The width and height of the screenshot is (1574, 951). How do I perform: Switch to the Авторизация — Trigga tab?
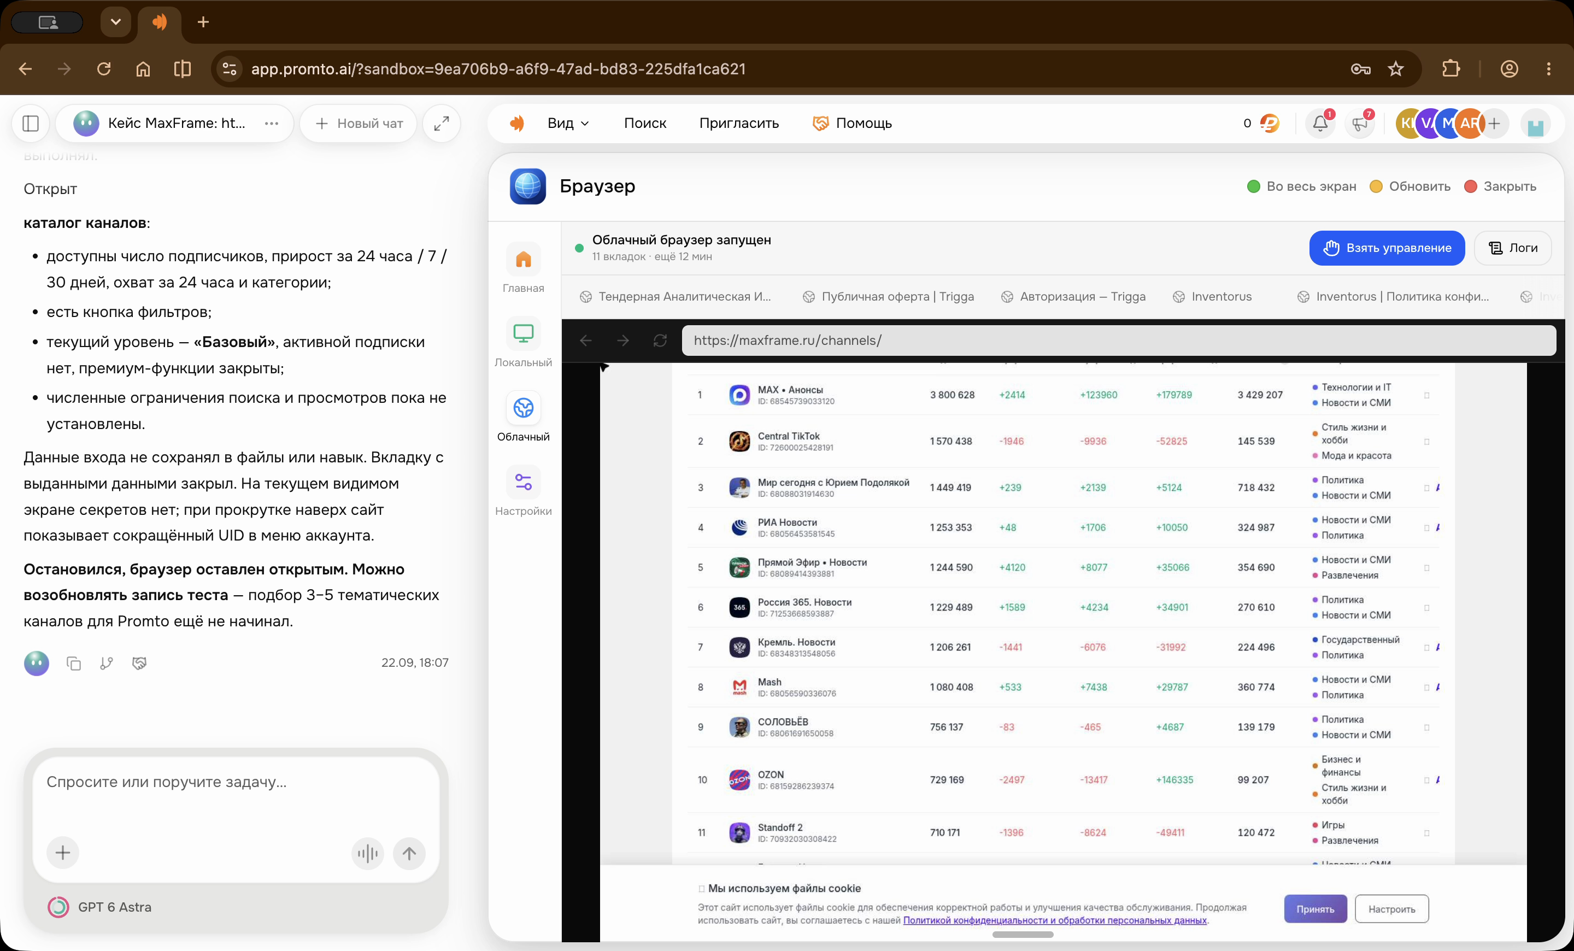click(1073, 296)
